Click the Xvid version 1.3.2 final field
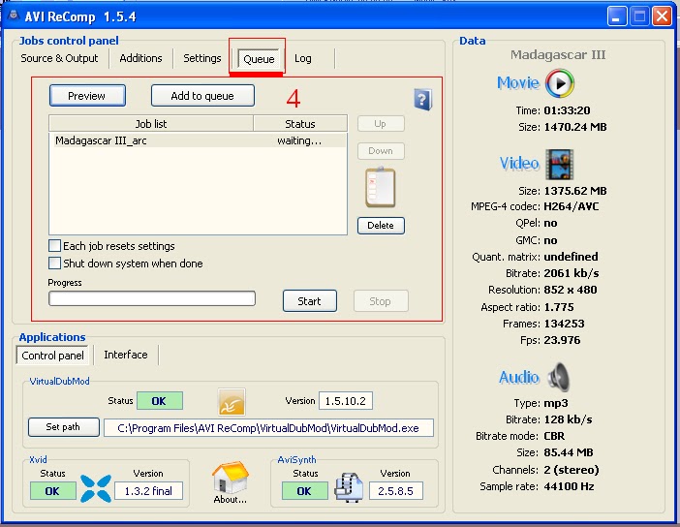680x527 pixels. click(148, 491)
